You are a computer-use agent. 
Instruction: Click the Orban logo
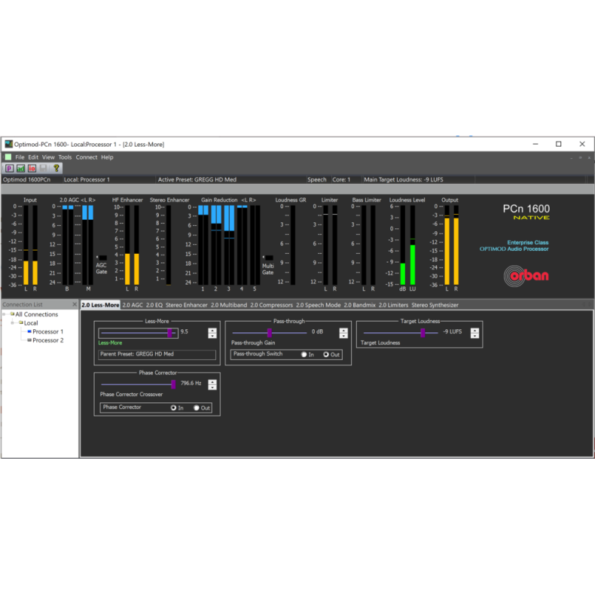[x=526, y=276]
